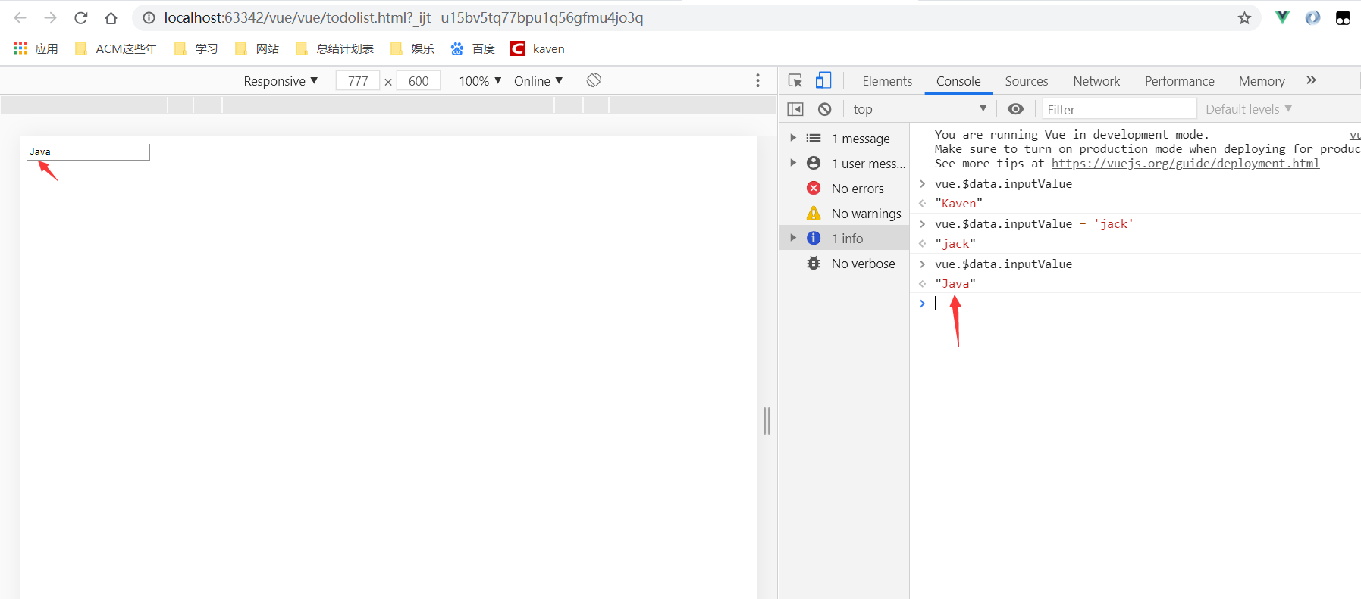Open the Vue devtools extension icon
This screenshot has height=599, width=1361.
1282,17
